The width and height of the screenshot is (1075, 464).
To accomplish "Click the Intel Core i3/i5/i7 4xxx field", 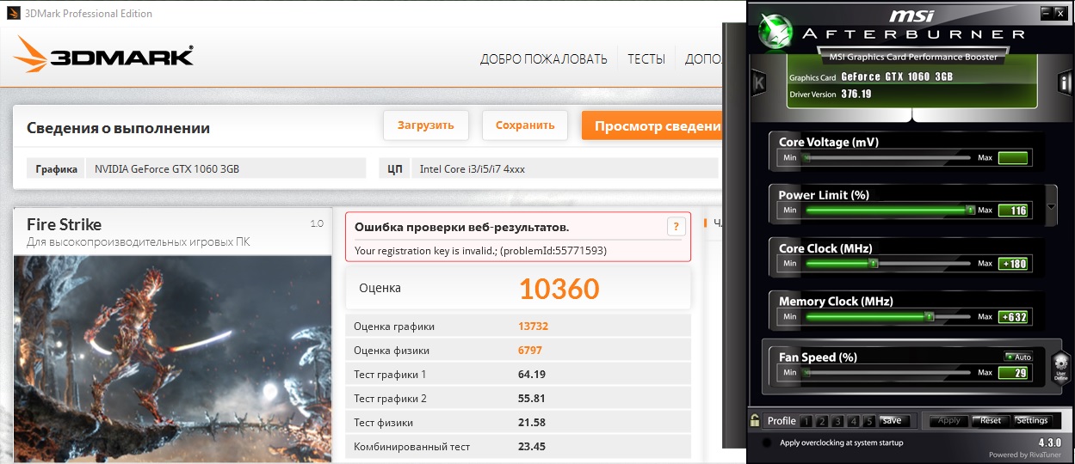I will click(564, 168).
